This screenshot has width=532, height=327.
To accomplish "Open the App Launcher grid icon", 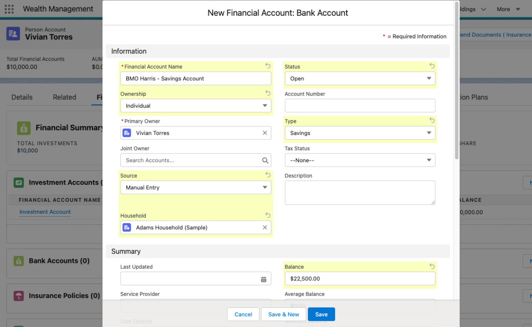I will click(x=9, y=9).
